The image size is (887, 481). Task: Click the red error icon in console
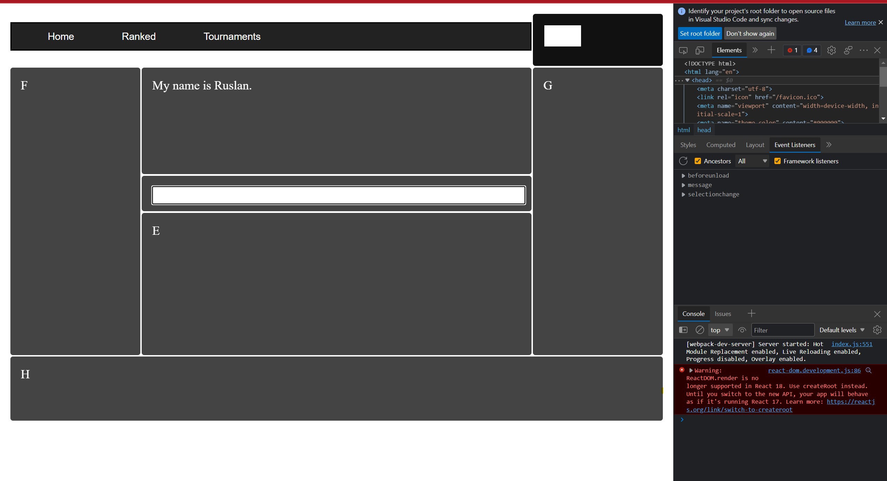point(682,370)
